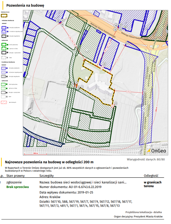Viewport: 171px width, 224px height.
Task: Click the 'Najnowsze pozwolenia na budowę w odległości 200 m' heading
Action: point(49,162)
